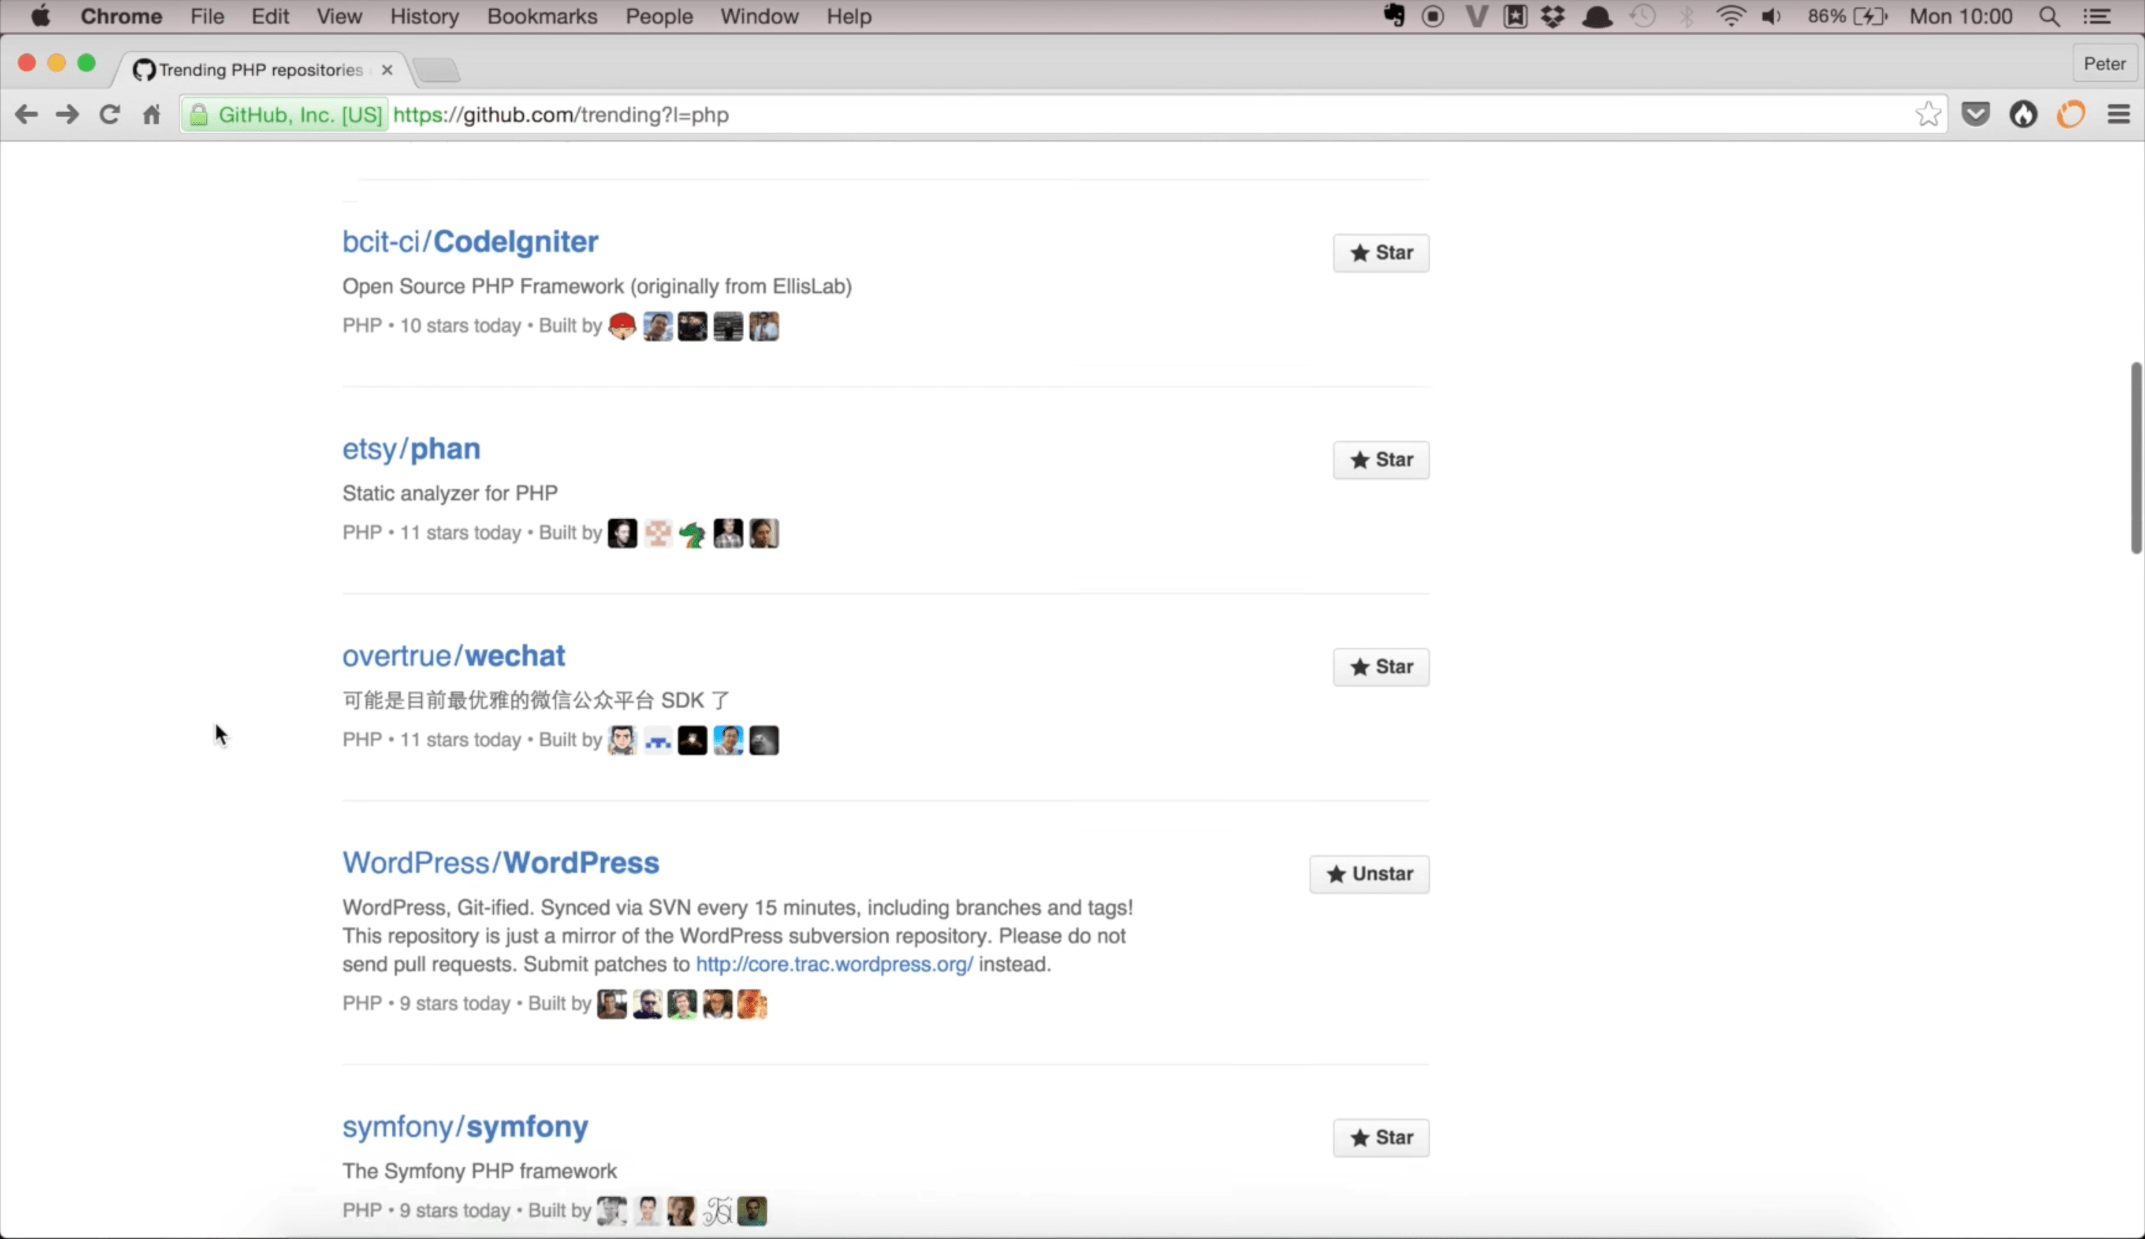Image resolution: width=2145 pixels, height=1239 pixels.
Task: Click the Mon 10:00 clock
Action: tap(1961, 16)
